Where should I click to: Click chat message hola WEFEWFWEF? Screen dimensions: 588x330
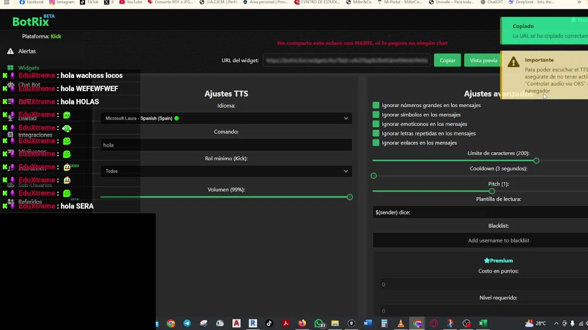tap(90, 88)
